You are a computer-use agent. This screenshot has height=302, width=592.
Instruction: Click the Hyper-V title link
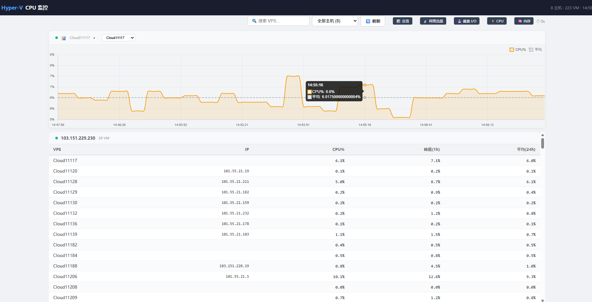(12, 8)
